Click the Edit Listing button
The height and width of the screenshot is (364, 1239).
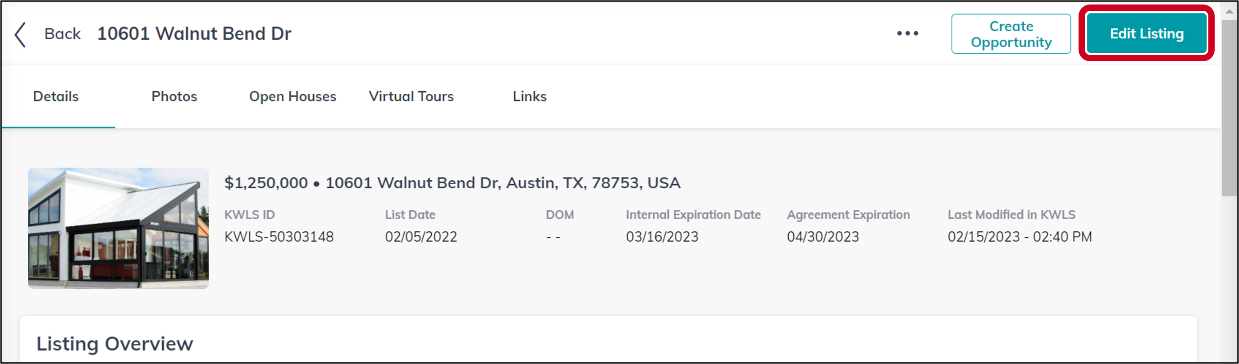tap(1146, 33)
